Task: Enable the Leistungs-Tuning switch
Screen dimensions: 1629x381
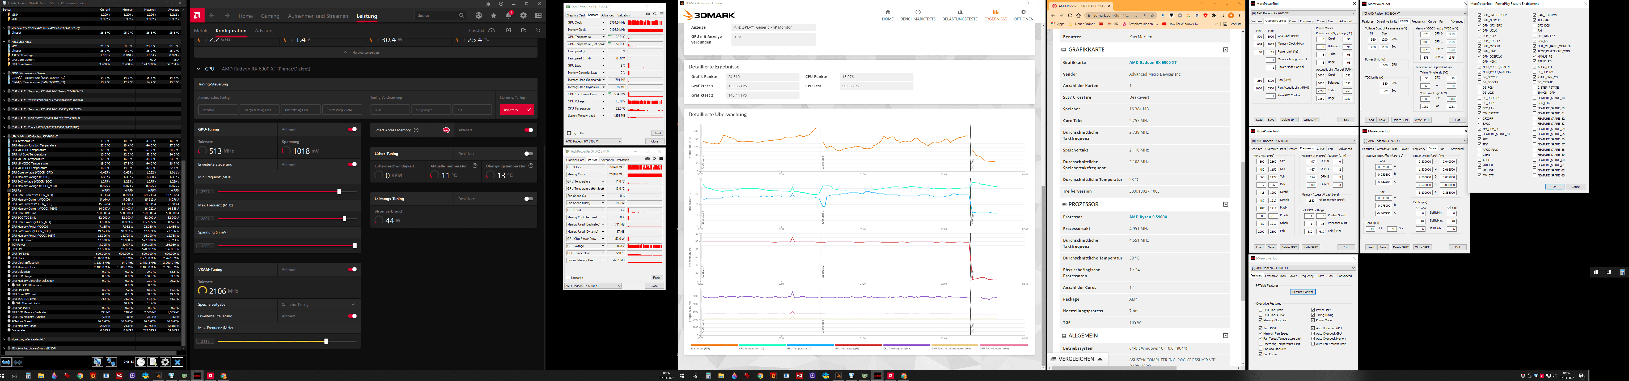Action: click(529, 198)
